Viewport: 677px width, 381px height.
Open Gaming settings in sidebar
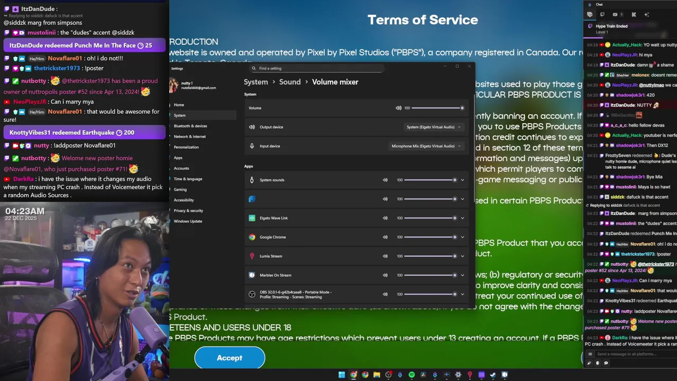pyautogui.click(x=203, y=189)
